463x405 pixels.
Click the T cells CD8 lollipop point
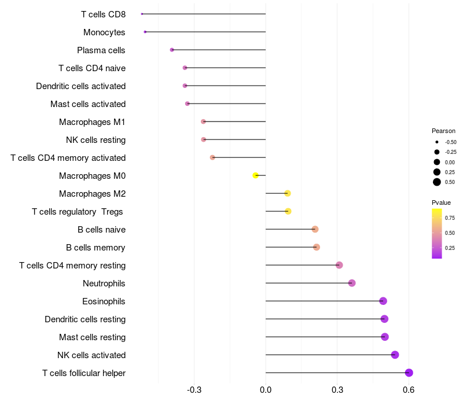coord(142,14)
